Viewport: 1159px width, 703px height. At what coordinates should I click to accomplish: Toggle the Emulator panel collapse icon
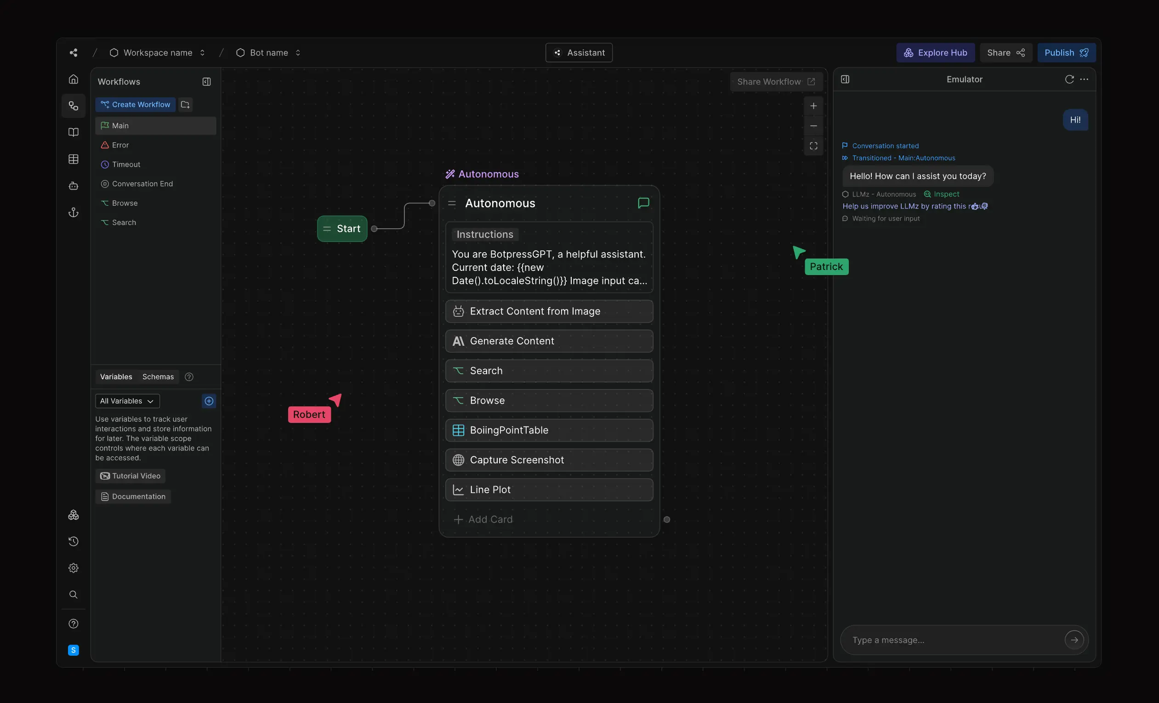pos(845,79)
